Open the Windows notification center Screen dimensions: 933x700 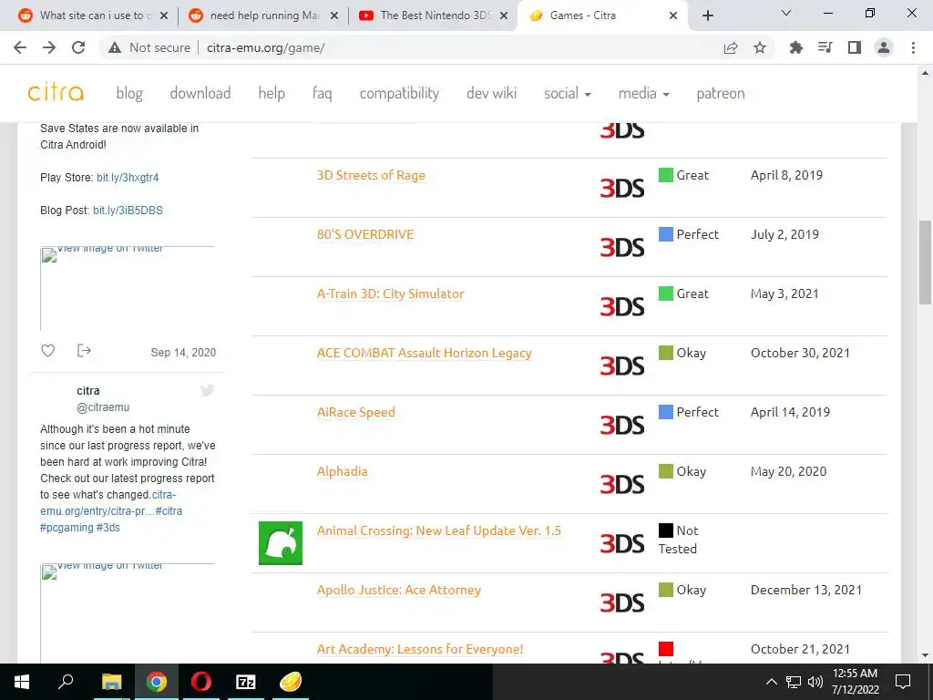[903, 682]
